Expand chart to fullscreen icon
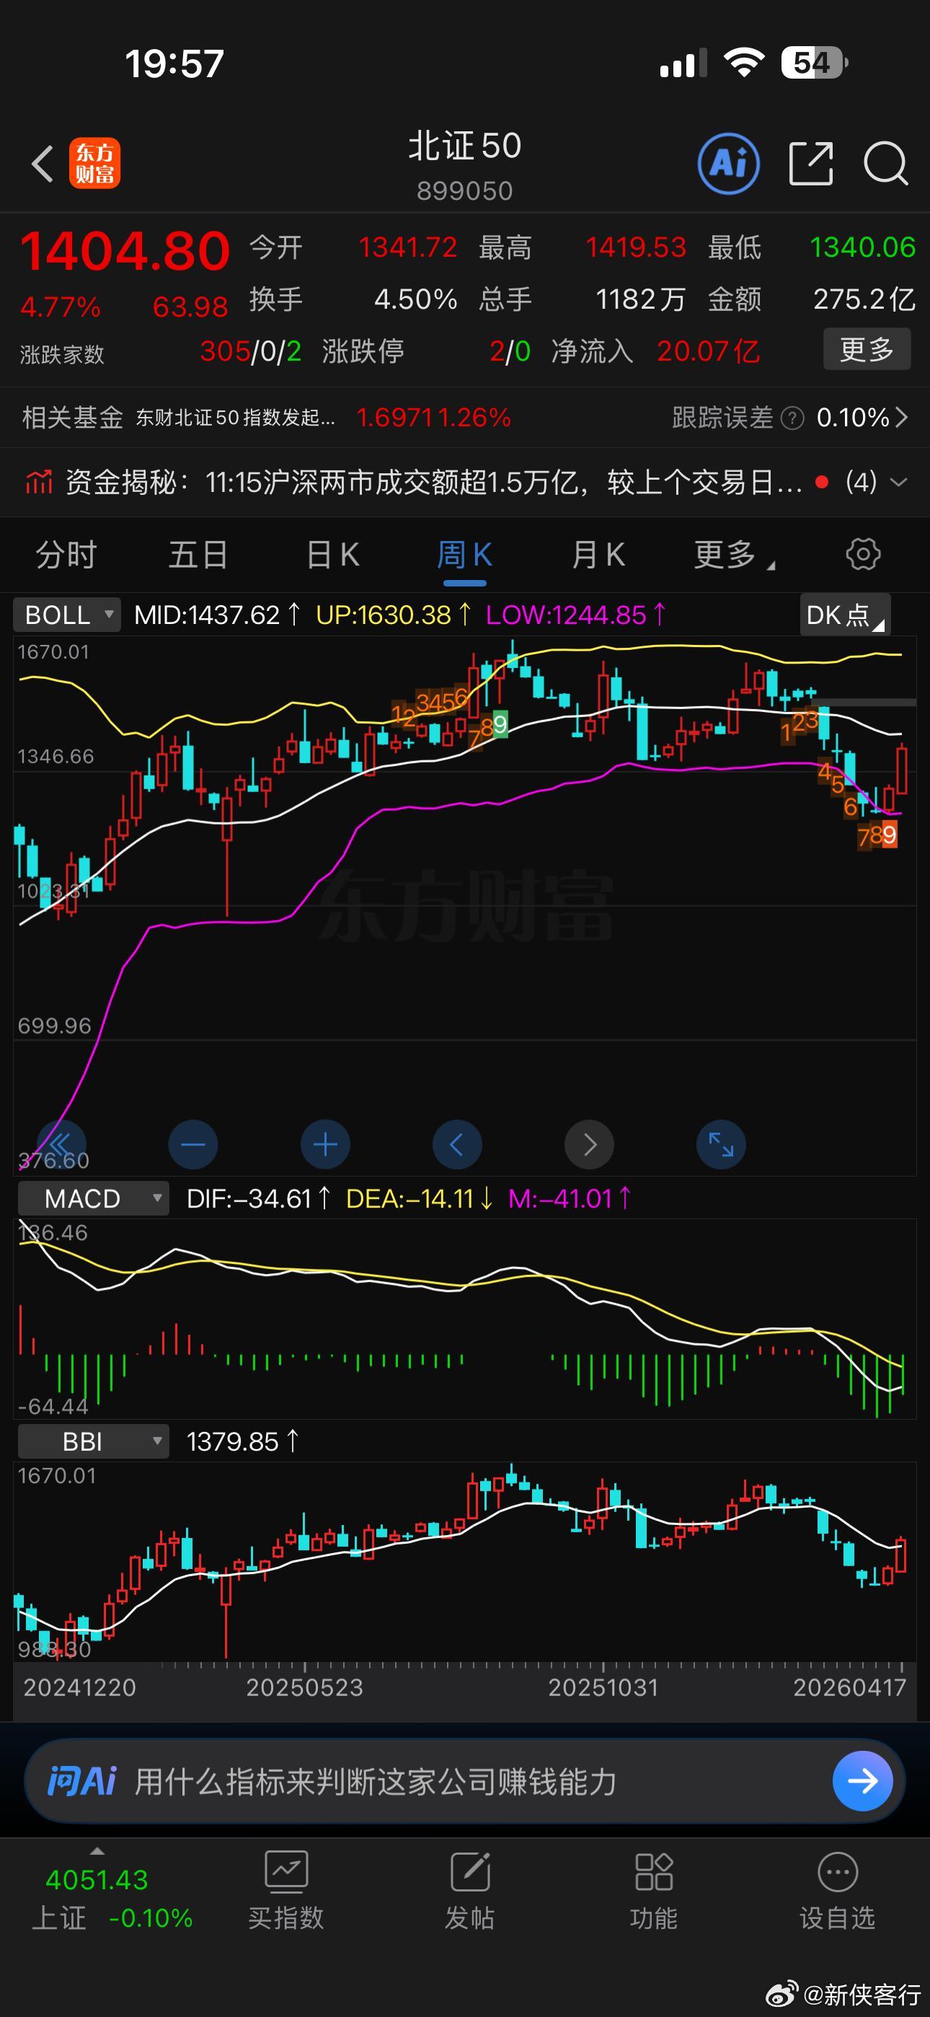Image resolution: width=930 pixels, height=2017 pixels. (721, 1145)
